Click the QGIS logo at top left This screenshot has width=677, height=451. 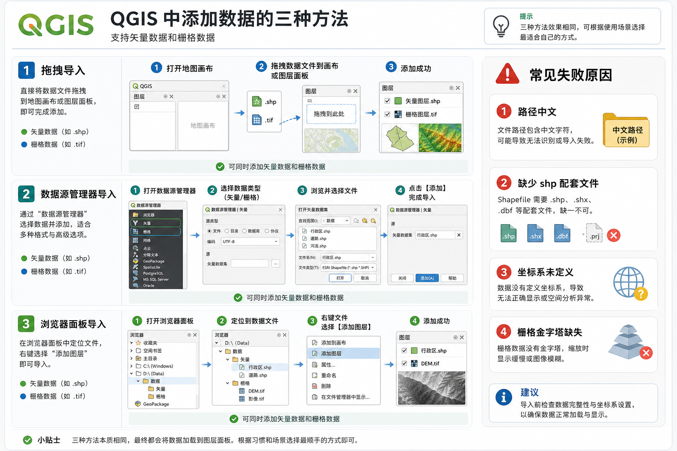point(56,25)
